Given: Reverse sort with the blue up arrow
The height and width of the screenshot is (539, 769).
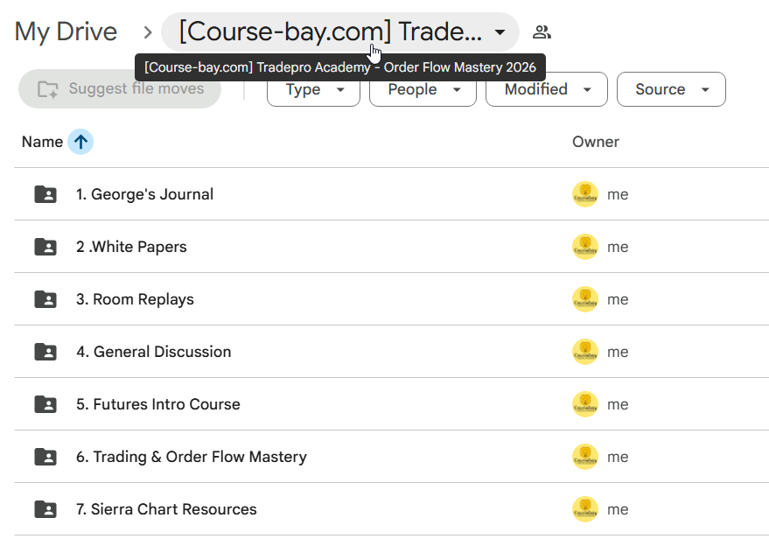Looking at the screenshot, I should point(80,142).
